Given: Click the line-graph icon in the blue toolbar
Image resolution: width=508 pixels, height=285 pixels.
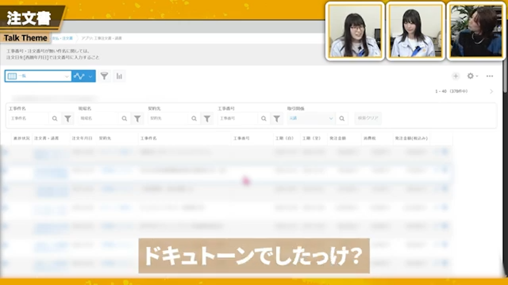Looking at the screenshot, I should pyautogui.click(x=79, y=76).
